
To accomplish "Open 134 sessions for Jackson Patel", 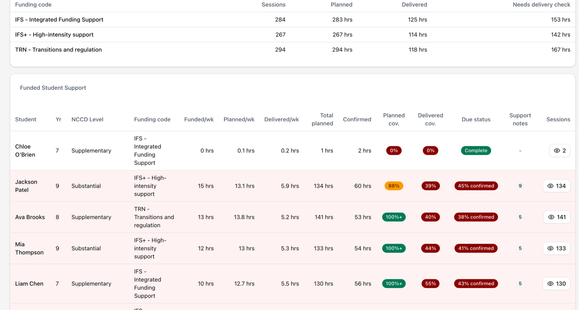I will click(556, 186).
